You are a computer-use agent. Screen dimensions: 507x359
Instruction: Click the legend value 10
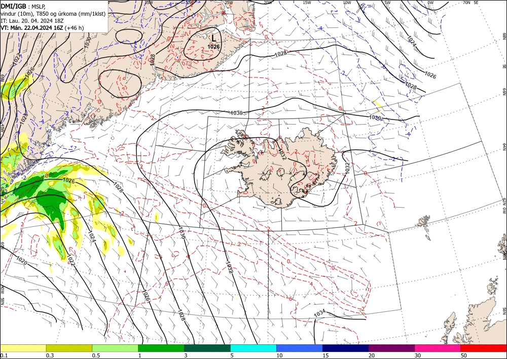(279, 355)
